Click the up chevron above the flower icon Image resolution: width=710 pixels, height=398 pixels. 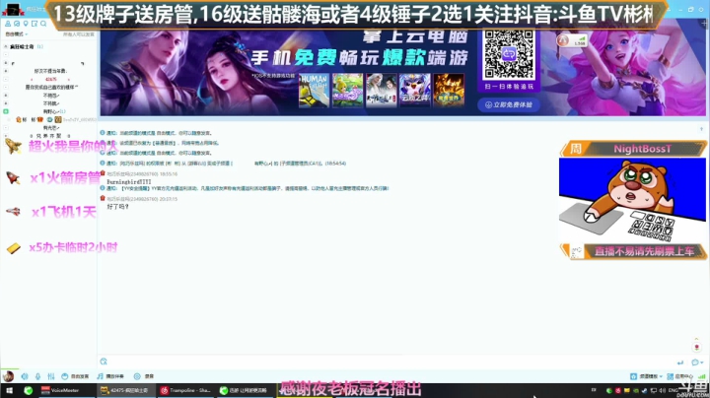(x=697, y=338)
